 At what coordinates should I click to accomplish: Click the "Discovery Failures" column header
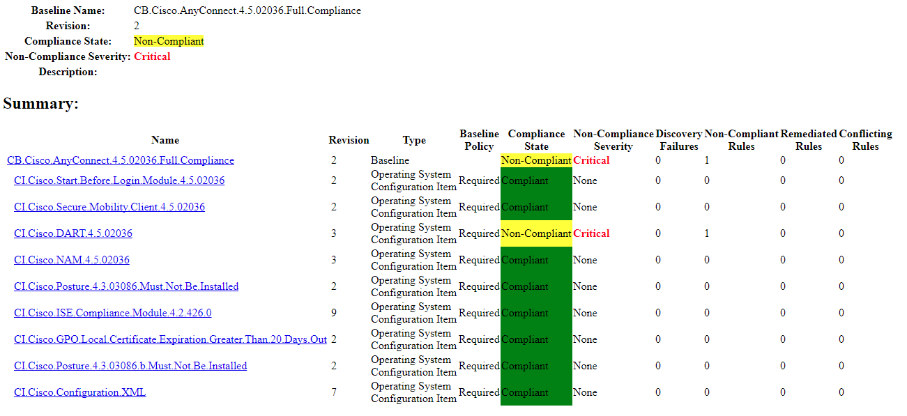[x=679, y=140]
